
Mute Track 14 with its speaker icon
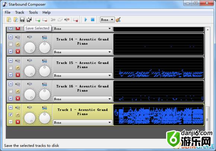18,37
